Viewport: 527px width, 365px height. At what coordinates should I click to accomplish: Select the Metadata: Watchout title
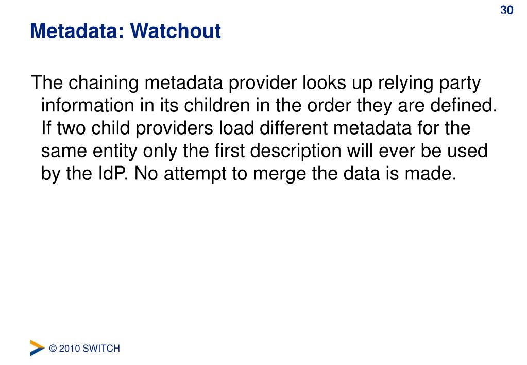(x=125, y=30)
